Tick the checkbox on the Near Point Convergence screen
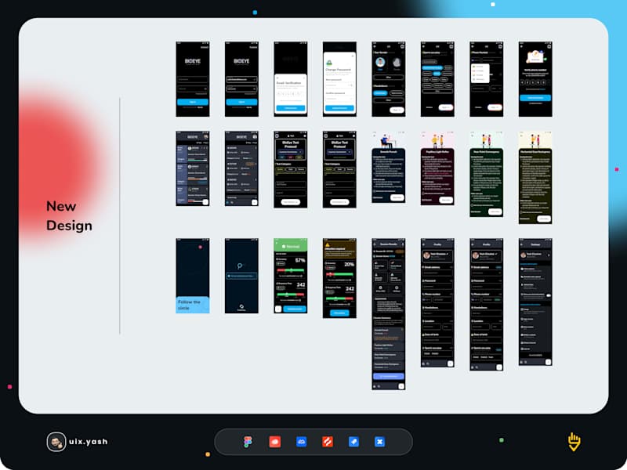 (473, 205)
